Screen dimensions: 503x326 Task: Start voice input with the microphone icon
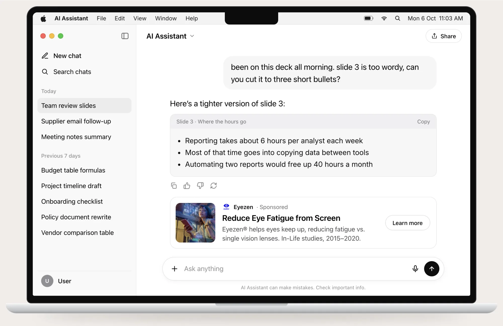point(415,269)
